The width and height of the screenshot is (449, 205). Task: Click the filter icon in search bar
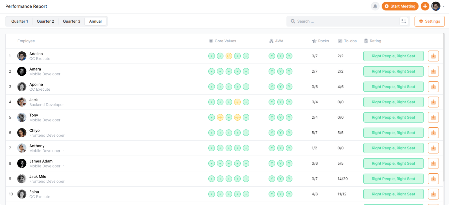click(x=404, y=21)
